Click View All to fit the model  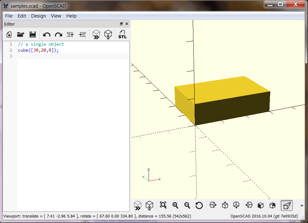point(163,205)
